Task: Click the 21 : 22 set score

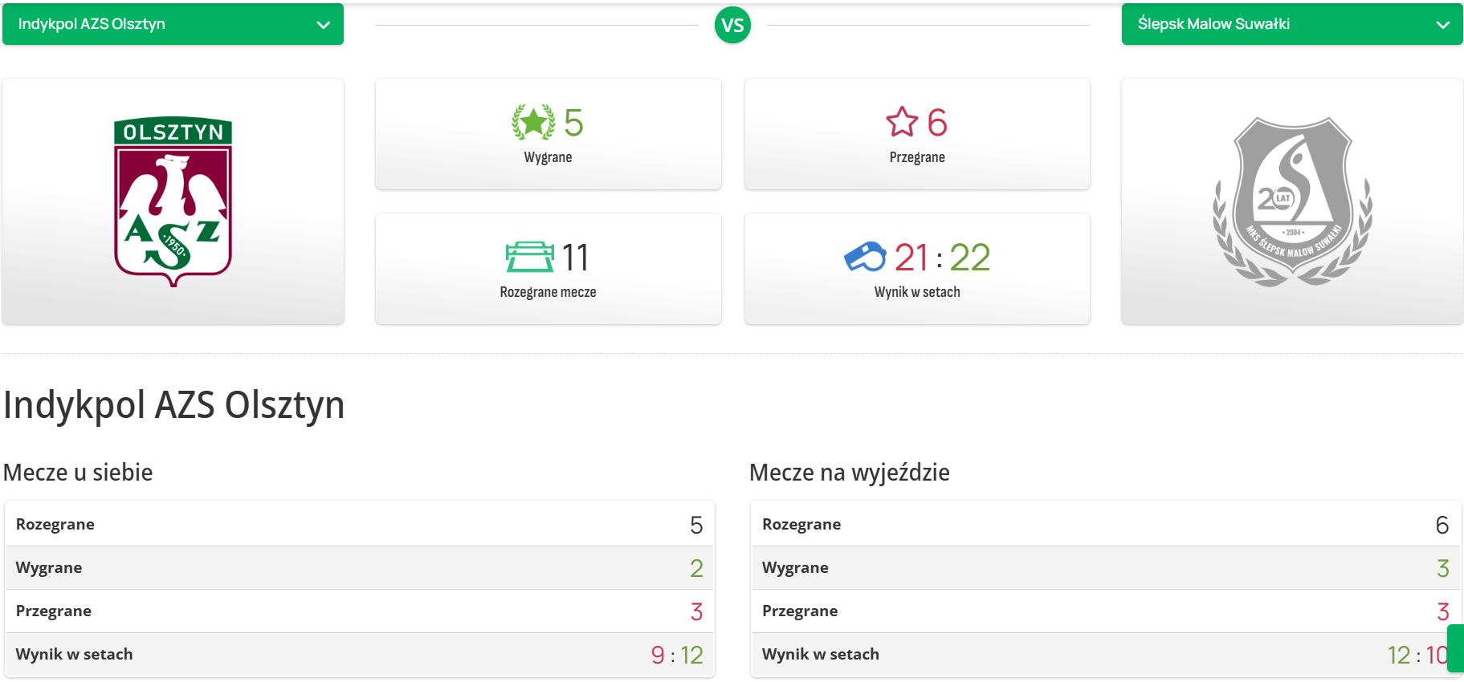Action: (x=942, y=258)
